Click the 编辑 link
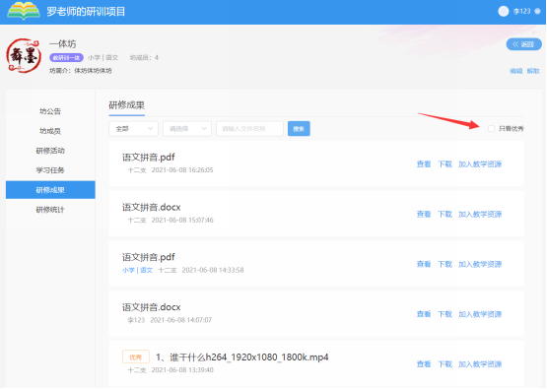The image size is (547, 389). pyautogui.click(x=515, y=71)
